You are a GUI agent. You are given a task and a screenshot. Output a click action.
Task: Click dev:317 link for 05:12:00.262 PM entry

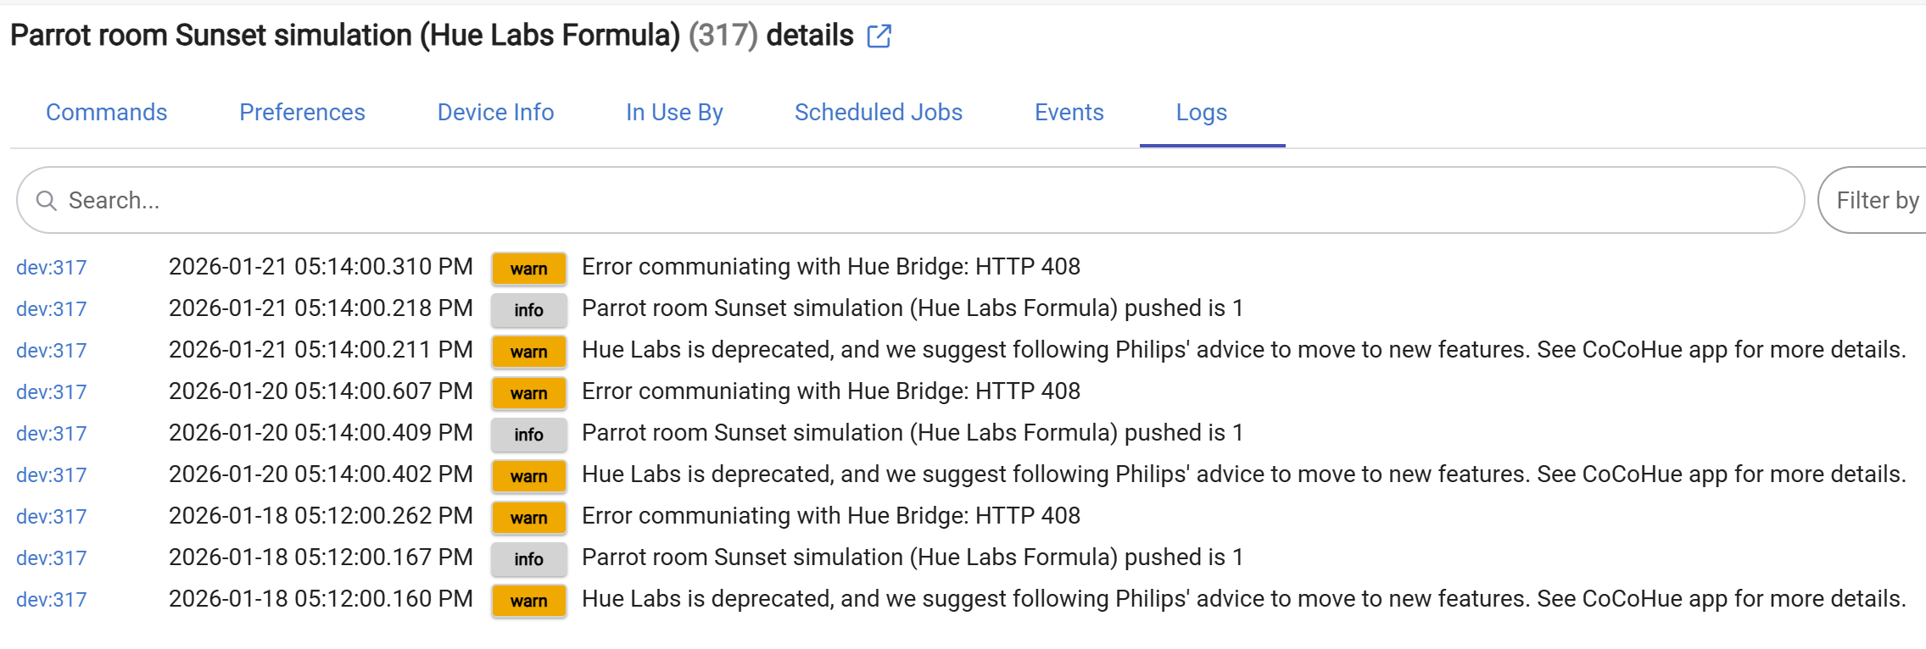52,517
